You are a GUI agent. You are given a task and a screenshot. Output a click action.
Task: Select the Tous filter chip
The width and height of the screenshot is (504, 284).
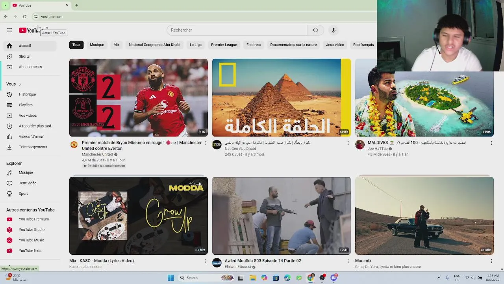coord(76,45)
